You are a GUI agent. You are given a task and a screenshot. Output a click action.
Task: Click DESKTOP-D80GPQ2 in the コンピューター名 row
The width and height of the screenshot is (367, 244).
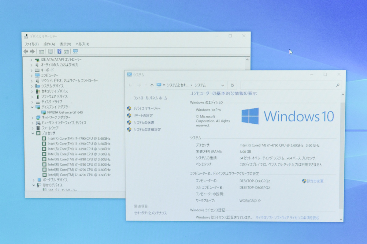(255, 181)
